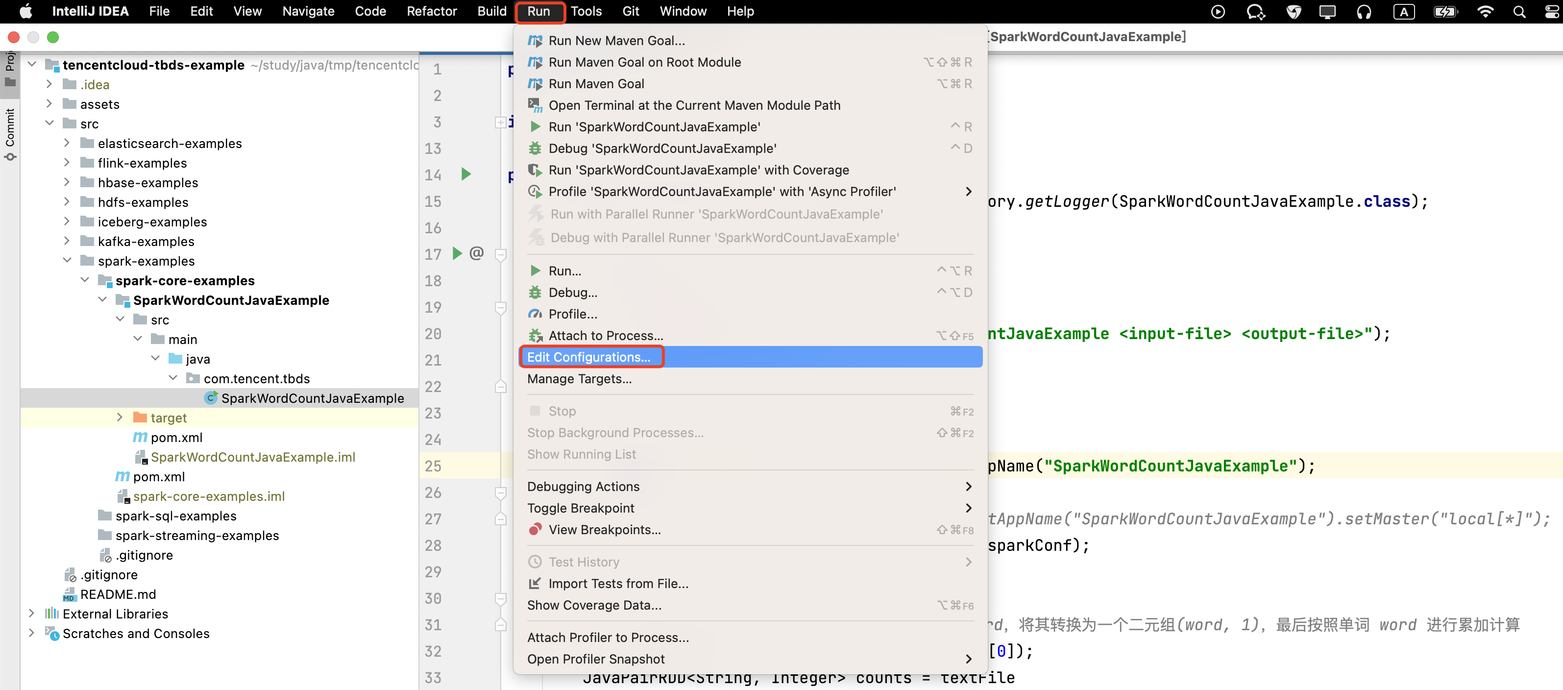Toggle code fold marker on line 19
Screen dimensions: 1563x690
[501, 308]
